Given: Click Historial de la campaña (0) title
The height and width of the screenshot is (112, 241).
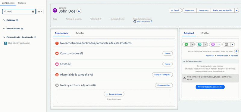Looking at the screenshot, I should click(x=77, y=75).
